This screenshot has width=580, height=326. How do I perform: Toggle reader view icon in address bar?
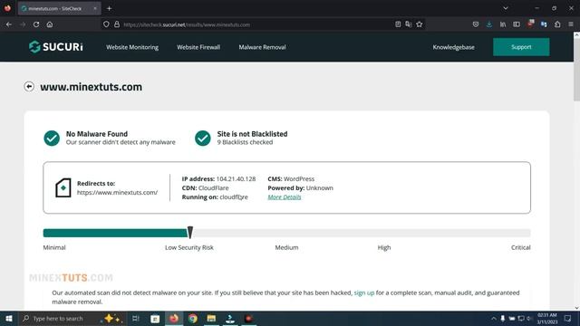pyautogui.click(x=398, y=24)
